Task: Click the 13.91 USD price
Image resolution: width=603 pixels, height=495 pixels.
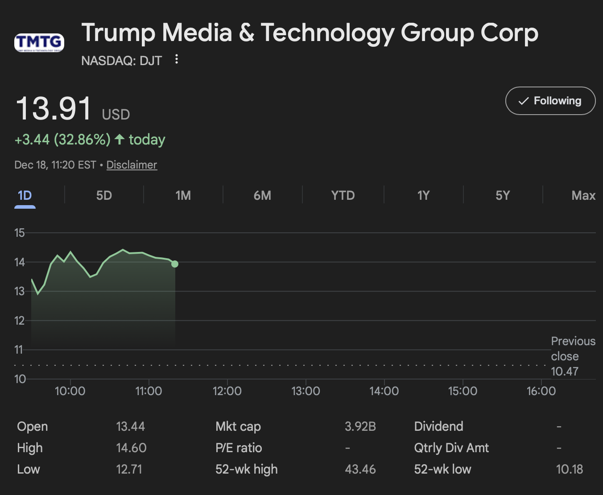Action: point(54,108)
